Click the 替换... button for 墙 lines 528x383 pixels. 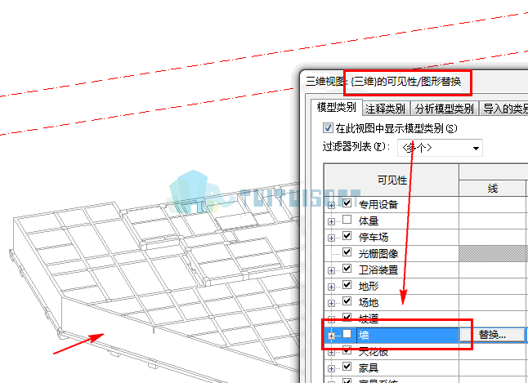point(492,335)
